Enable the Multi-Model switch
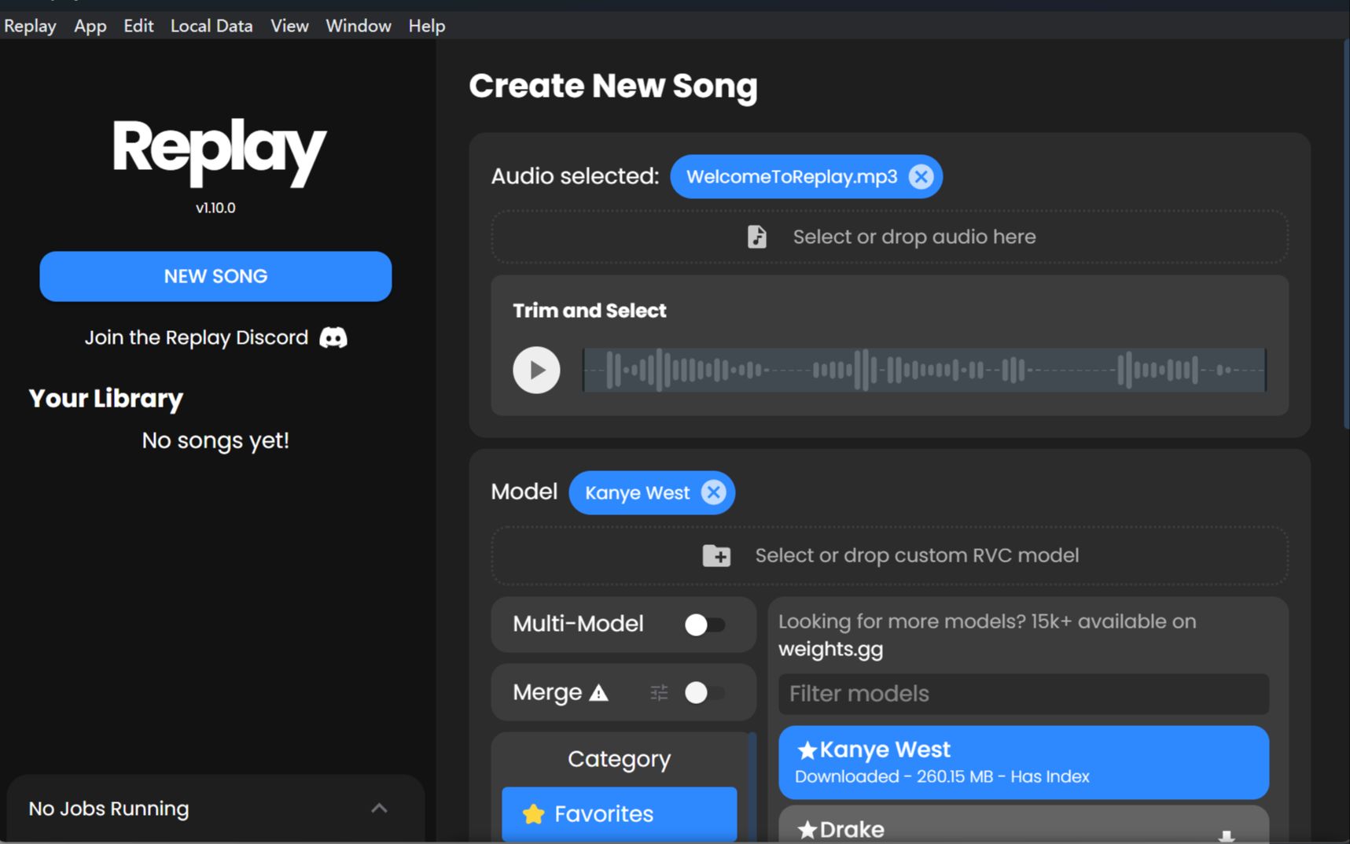Viewport: 1350px width, 844px height. (704, 625)
